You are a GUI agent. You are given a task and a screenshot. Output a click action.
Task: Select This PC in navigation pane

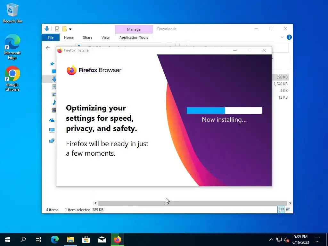point(52,130)
